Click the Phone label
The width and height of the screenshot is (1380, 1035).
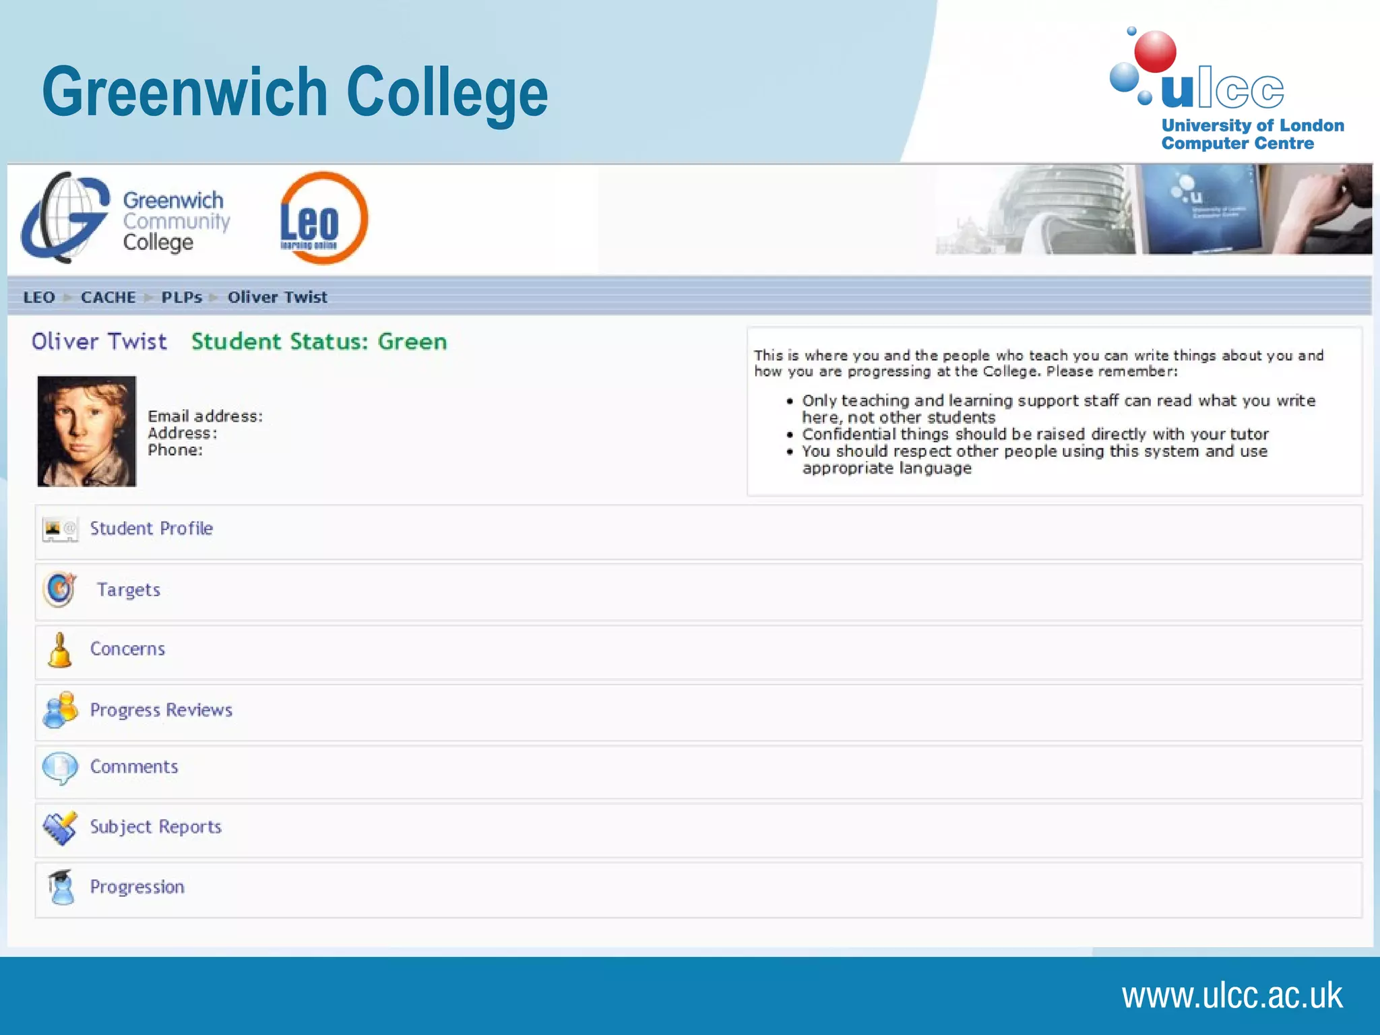(x=175, y=450)
